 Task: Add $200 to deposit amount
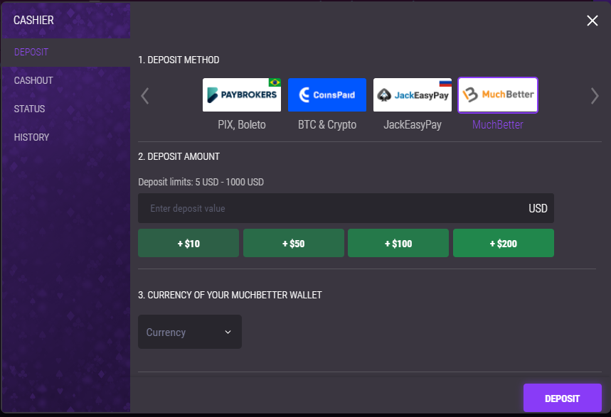504,244
